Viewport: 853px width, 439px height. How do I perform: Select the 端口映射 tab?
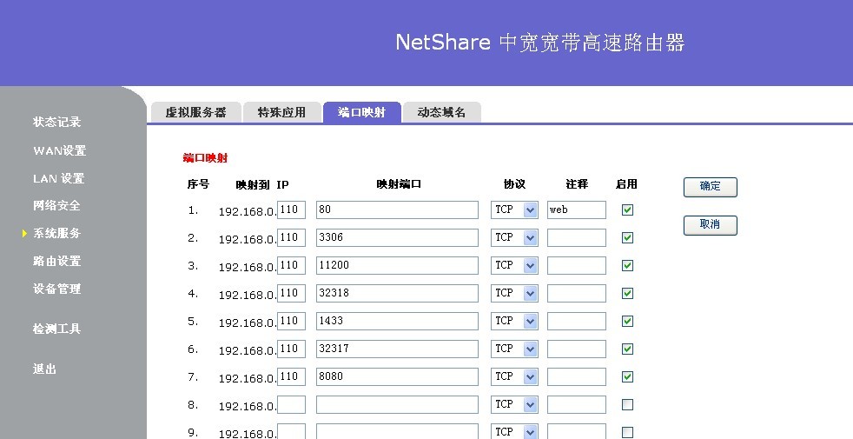(x=361, y=112)
